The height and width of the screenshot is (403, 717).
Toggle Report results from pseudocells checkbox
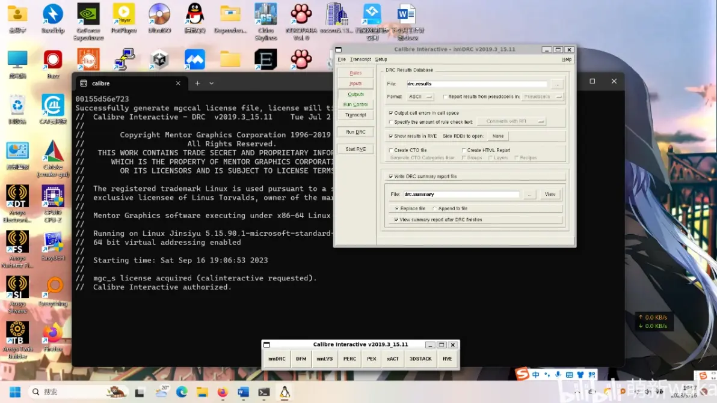point(445,97)
